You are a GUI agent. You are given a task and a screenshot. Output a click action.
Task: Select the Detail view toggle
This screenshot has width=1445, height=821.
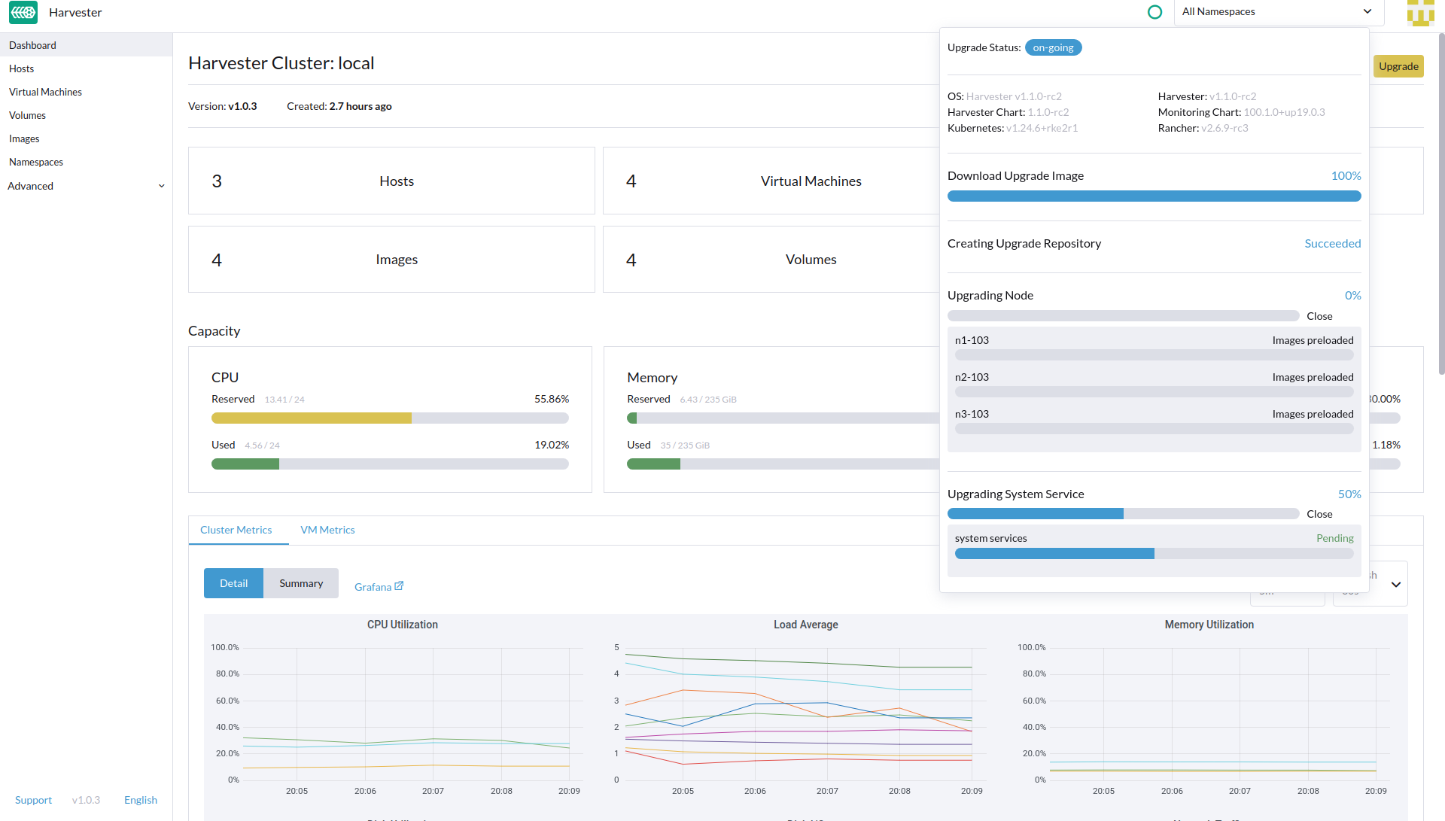pos(233,583)
